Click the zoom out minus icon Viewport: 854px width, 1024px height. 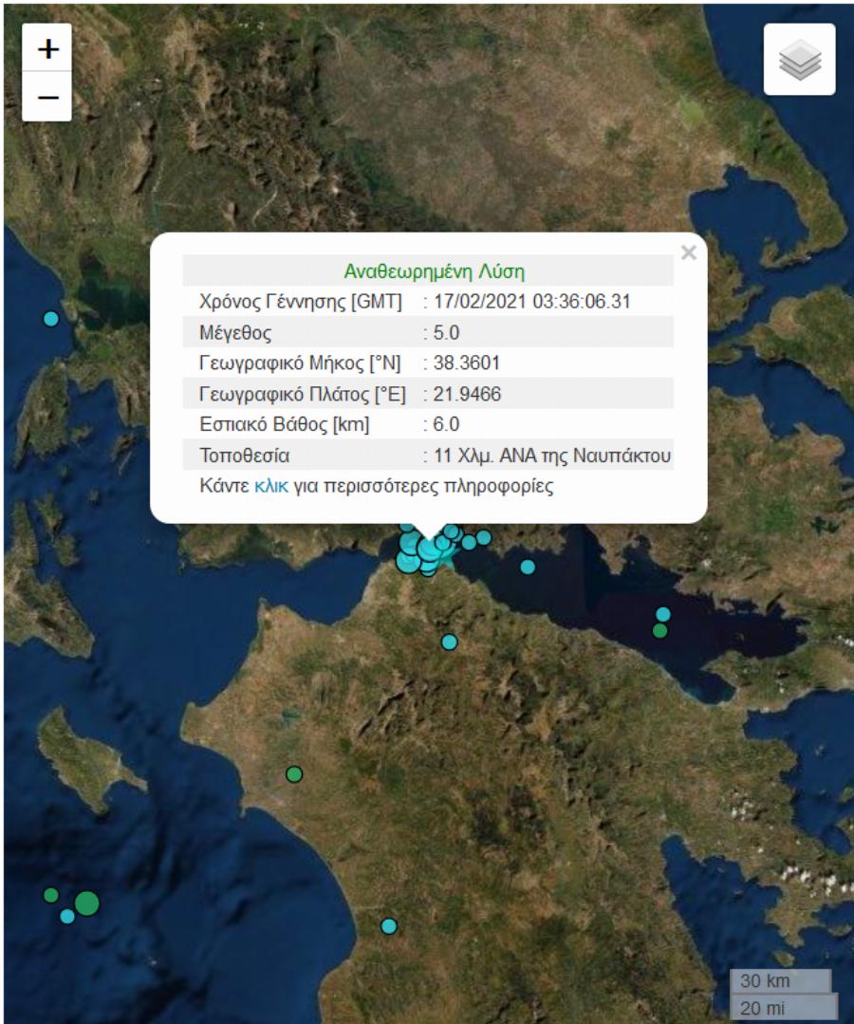click(46, 98)
